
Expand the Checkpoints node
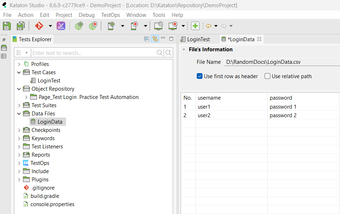coord(19,130)
